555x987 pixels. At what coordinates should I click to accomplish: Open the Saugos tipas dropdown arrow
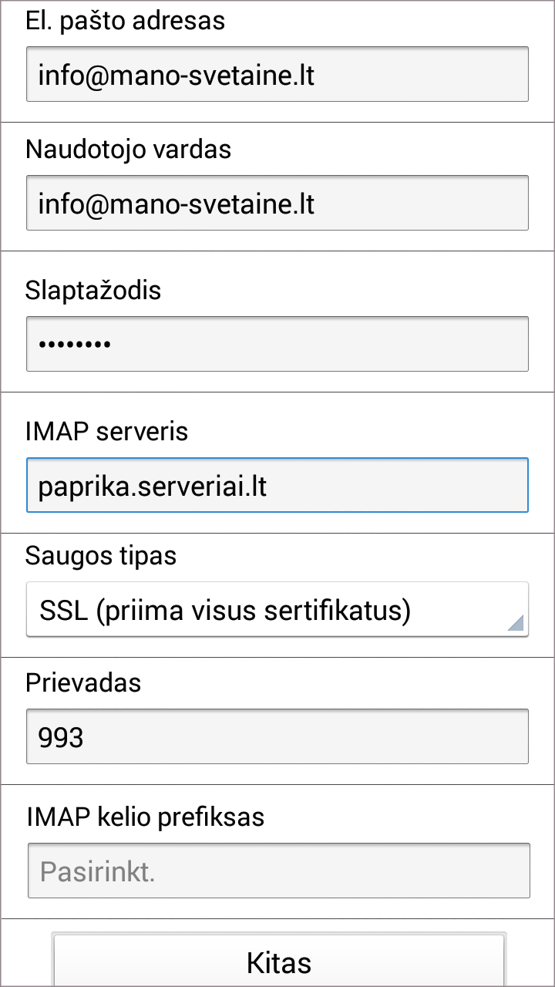click(x=515, y=622)
